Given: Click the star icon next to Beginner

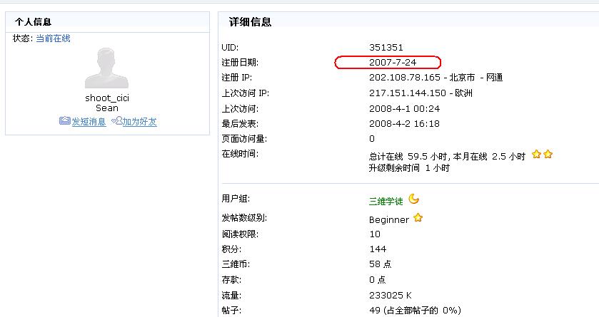Looking at the screenshot, I should [x=418, y=217].
